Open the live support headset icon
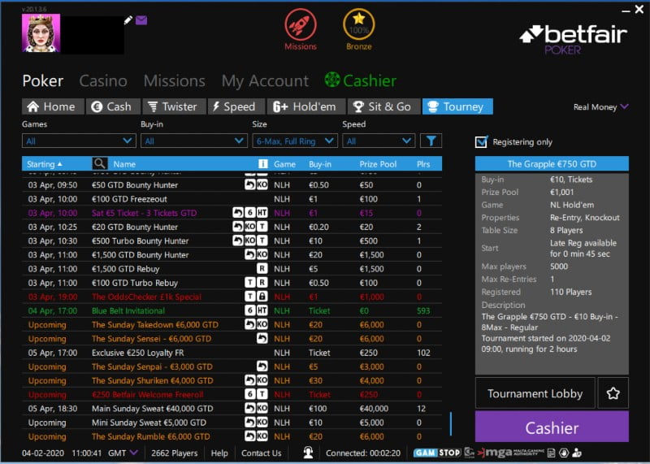 point(308,453)
